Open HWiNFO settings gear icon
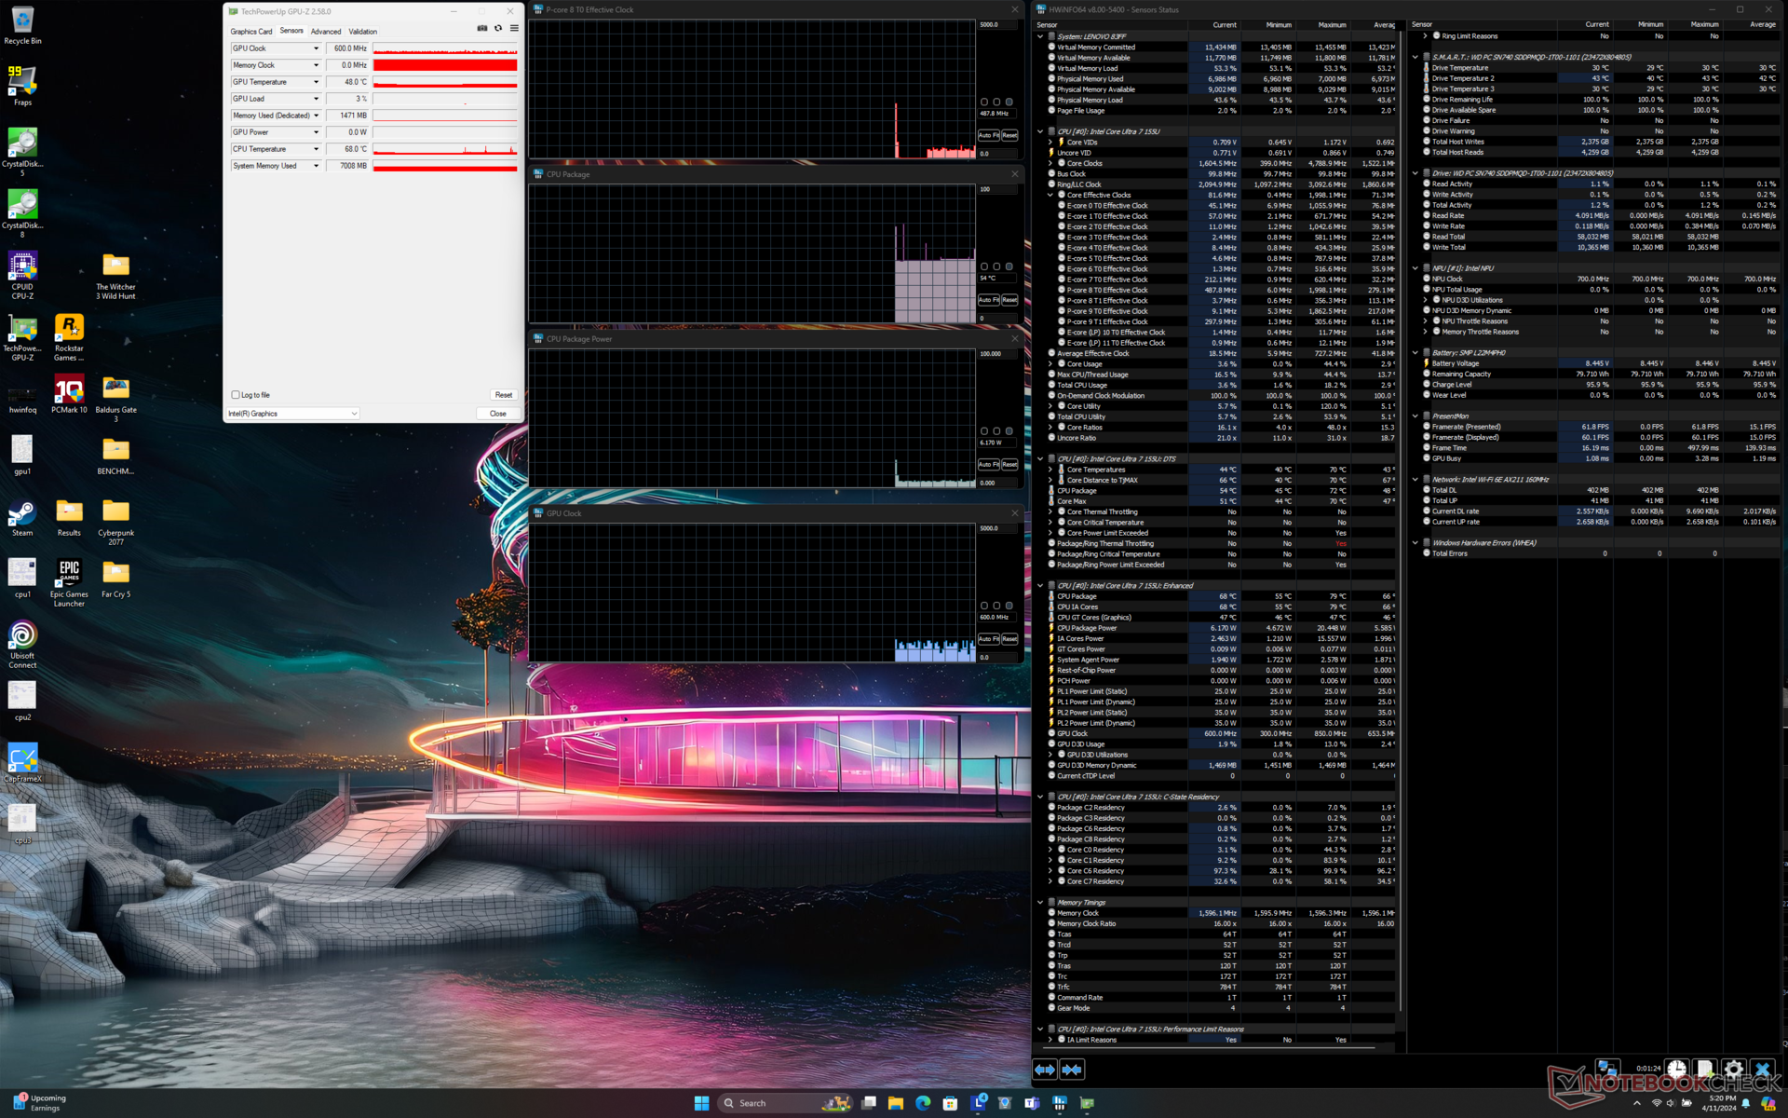Screen dimensions: 1788x1118 pyautogui.click(x=1733, y=1069)
